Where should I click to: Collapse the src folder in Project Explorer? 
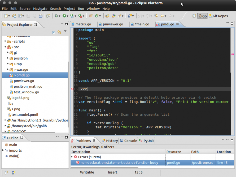click(x=5, y=47)
